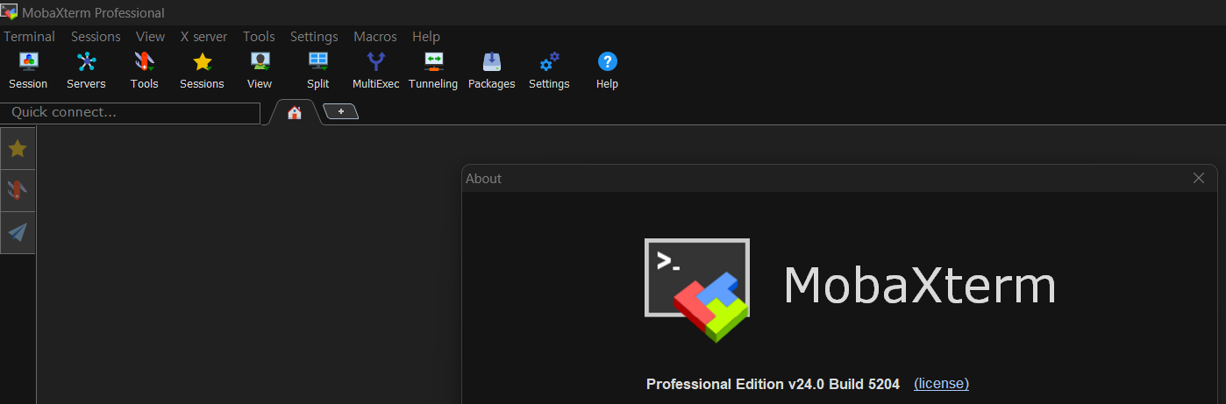This screenshot has height=404, width=1226.
Task: Open the Sessions star toolbar icon
Action: (202, 70)
